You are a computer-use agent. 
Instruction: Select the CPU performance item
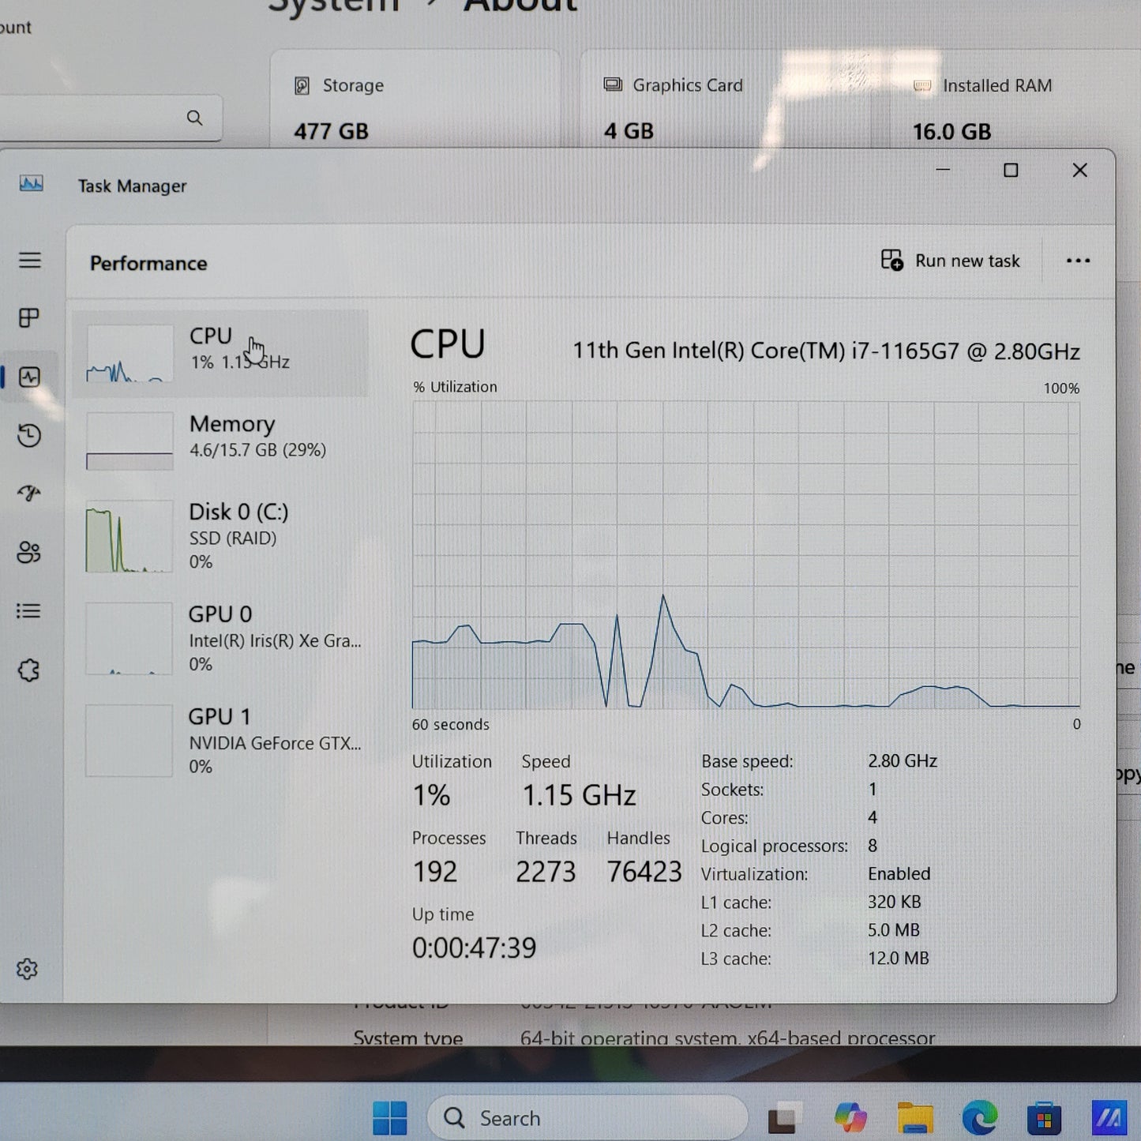(x=220, y=354)
